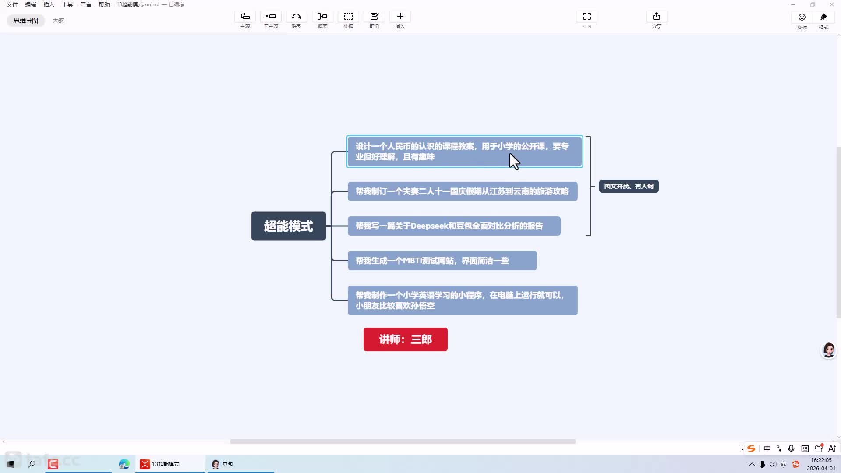
Task: Open the 图标 sticker panel
Action: tap(802, 18)
